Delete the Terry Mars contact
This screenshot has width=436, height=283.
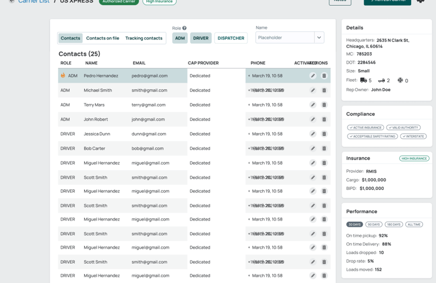(324, 105)
